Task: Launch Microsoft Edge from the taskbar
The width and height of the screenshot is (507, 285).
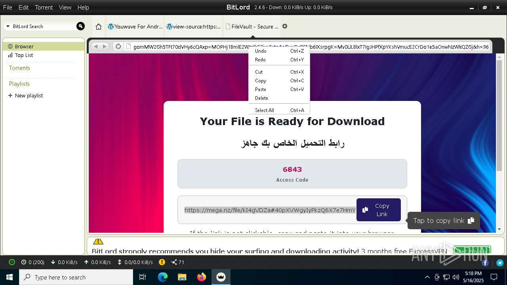Action: click(163, 277)
